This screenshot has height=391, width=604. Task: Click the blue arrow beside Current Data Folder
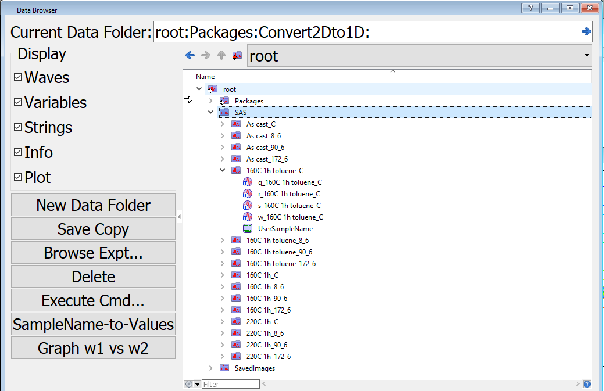click(x=586, y=32)
